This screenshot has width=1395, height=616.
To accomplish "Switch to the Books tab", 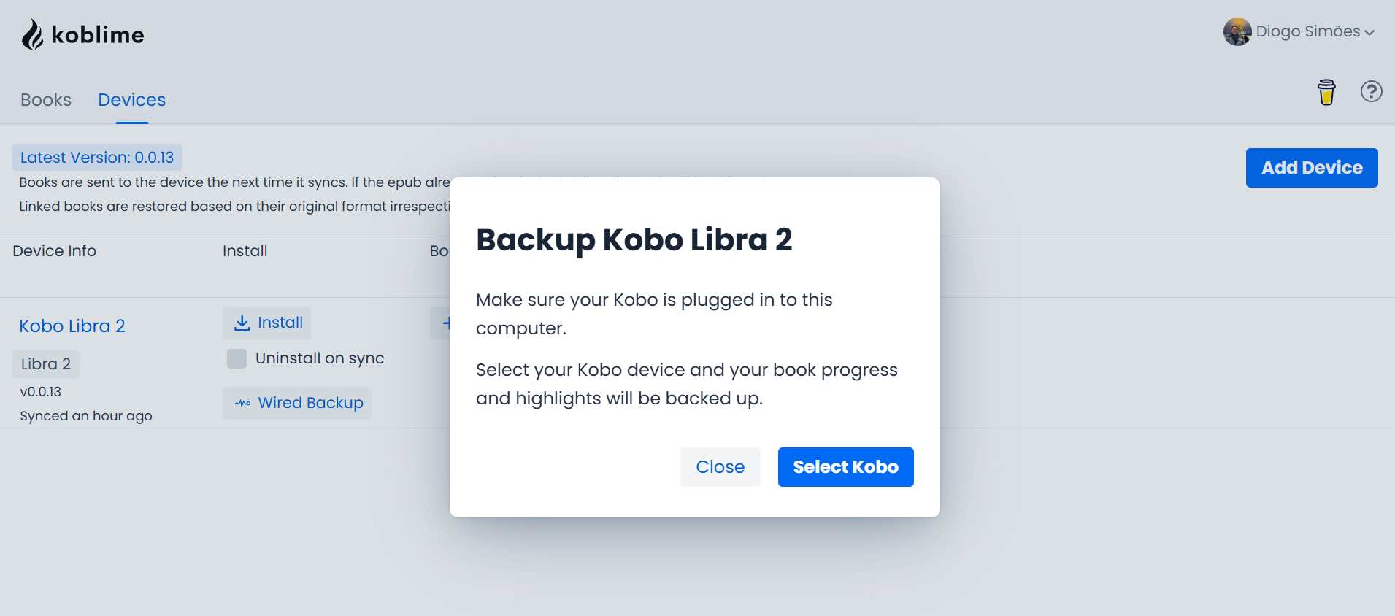I will point(46,100).
